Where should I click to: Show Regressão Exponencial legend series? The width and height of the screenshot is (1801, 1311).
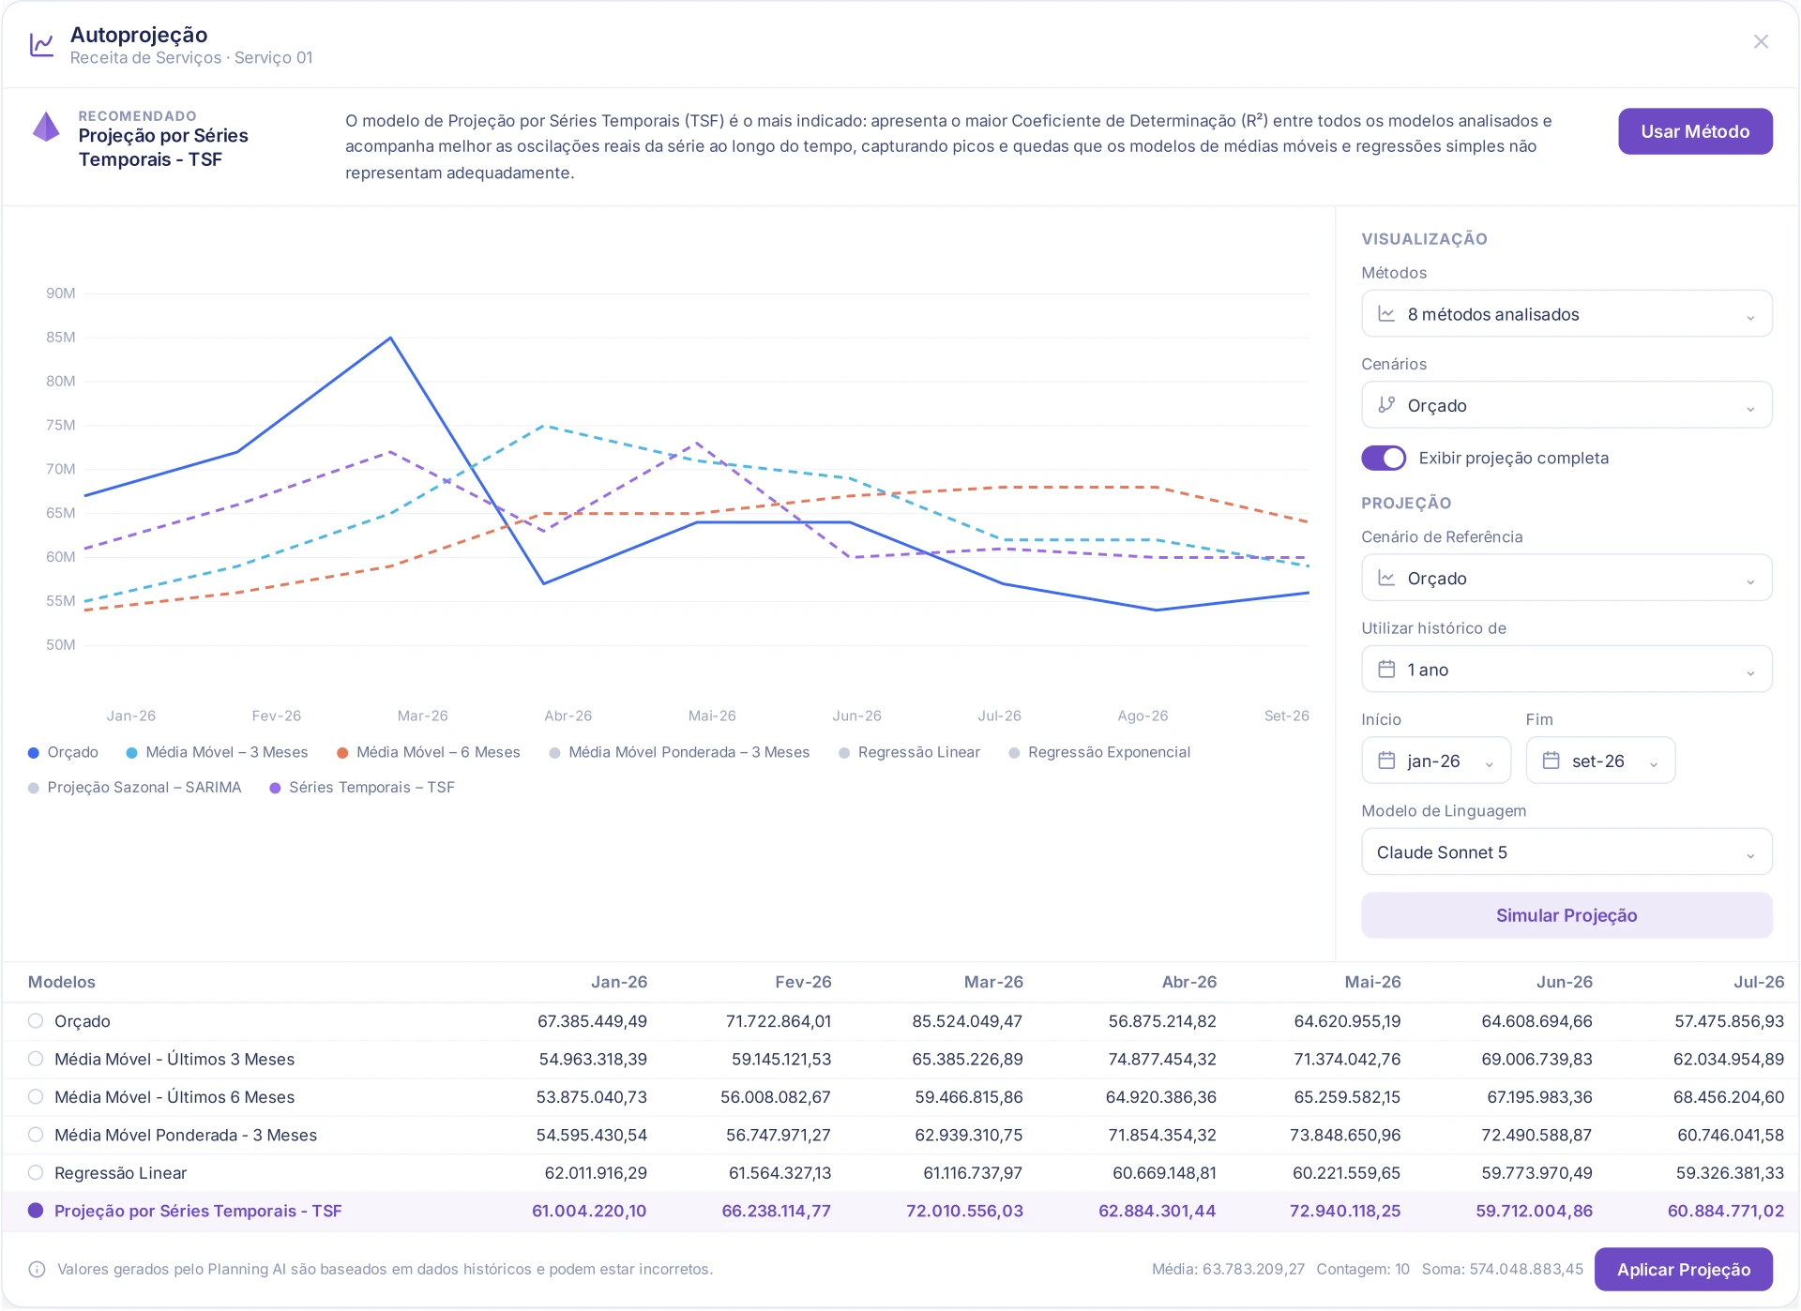1099,752
